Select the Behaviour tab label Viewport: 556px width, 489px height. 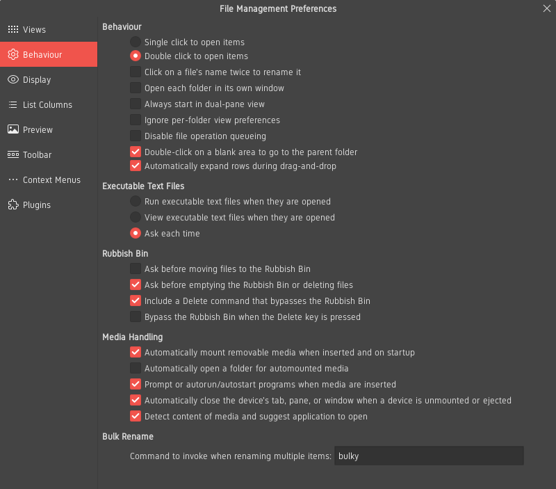click(42, 55)
